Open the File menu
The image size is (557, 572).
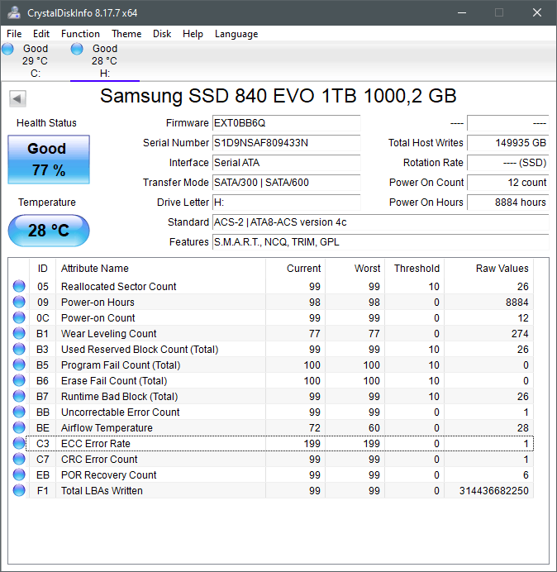[14, 34]
